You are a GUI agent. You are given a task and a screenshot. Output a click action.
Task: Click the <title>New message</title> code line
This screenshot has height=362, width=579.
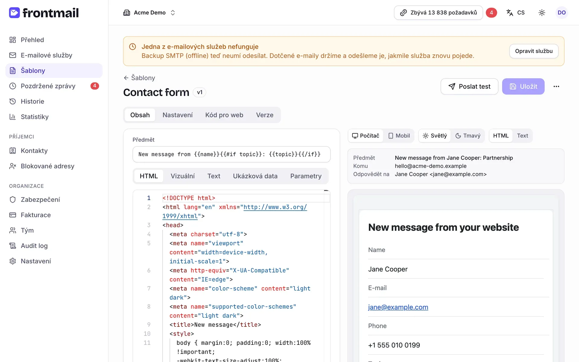pos(215,325)
